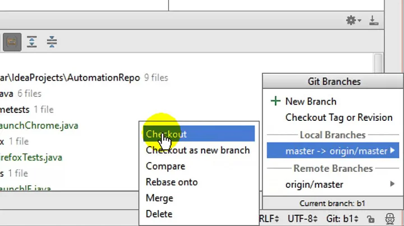
Task: Toggle the group by directory button
Action: tap(12, 42)
